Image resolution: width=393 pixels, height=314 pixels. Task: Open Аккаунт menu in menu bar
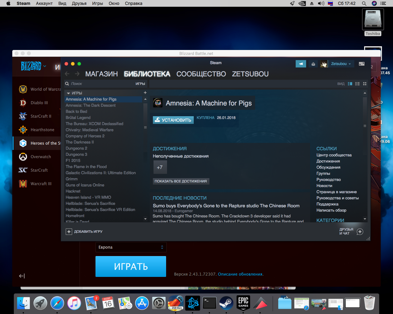coord(44,3)
